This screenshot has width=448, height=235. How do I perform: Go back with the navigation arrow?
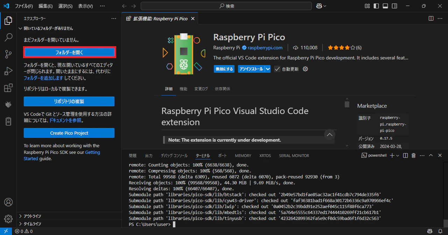[124, 6]
